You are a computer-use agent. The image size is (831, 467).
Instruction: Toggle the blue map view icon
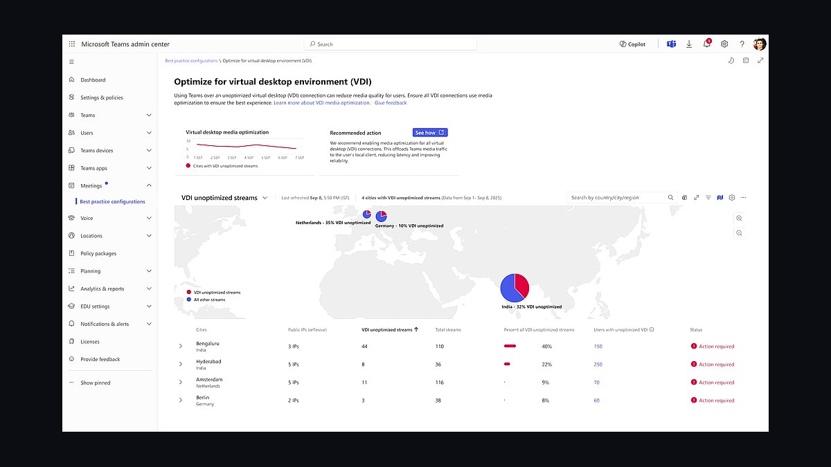[x=720, y=197]
